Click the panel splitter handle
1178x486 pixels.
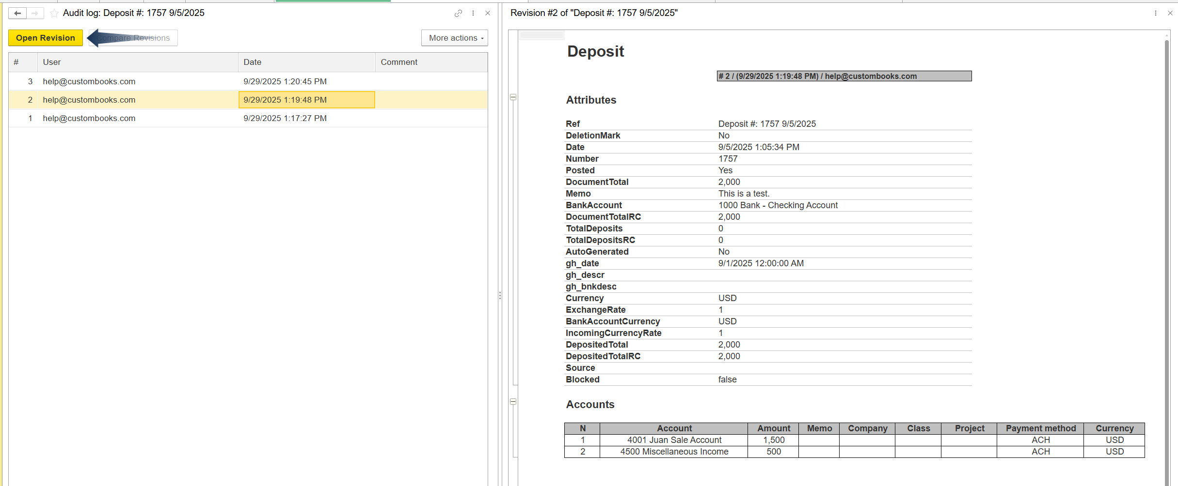(500, 295)
